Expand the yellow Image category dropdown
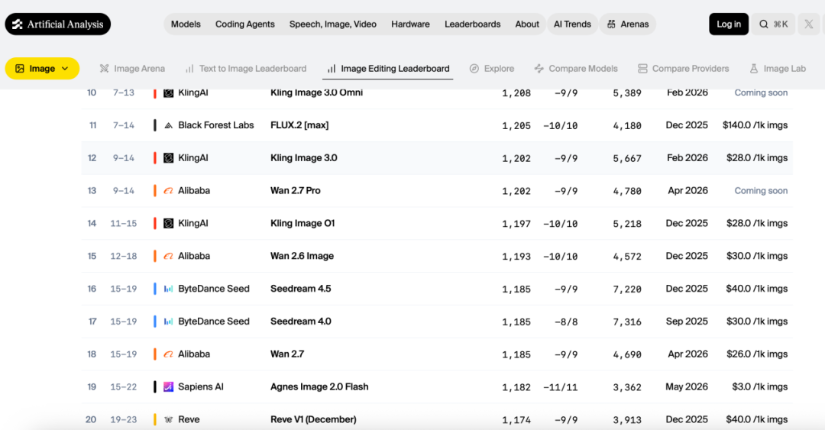The image size is (825, 430). pos(42,69)
